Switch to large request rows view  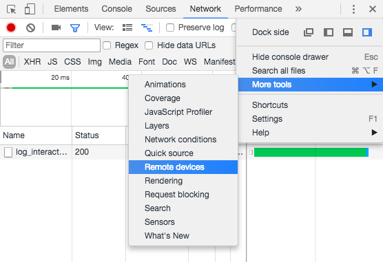pyautogui.click(x=127, y=28)
